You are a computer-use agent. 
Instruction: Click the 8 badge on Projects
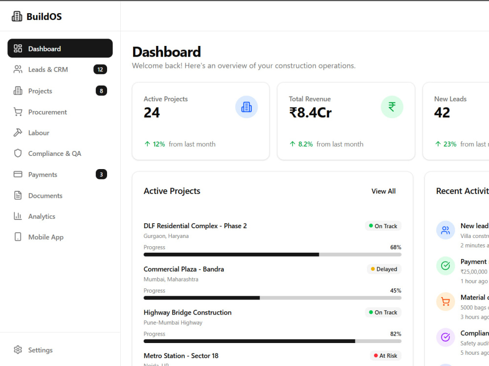coord(101,91)
